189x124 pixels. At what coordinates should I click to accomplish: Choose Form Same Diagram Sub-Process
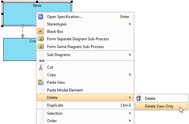click(x=85, y=47)
